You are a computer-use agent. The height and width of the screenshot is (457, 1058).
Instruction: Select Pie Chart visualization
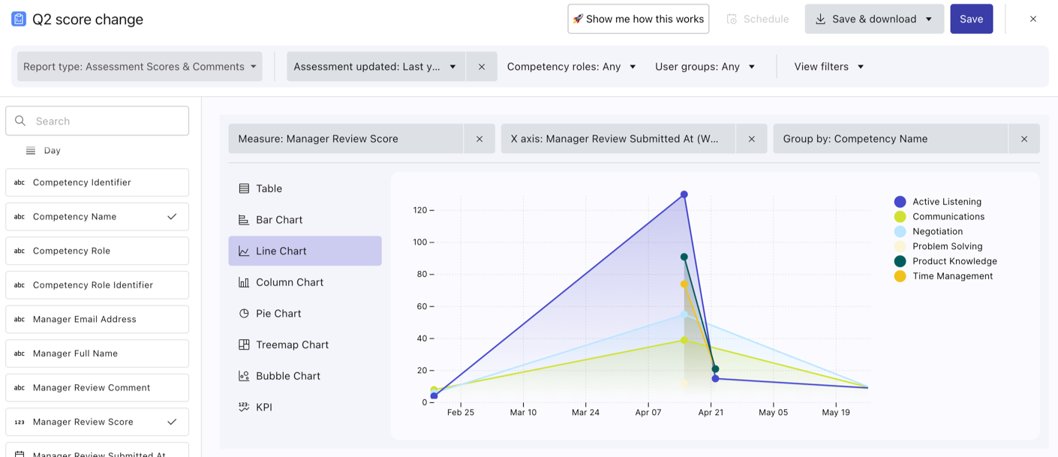coord(278,314)
